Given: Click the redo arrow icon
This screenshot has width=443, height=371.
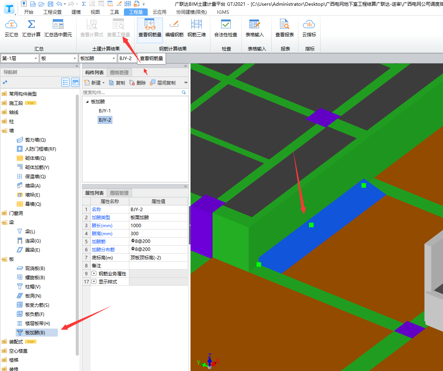Looking at the screenshot, I should coord(71,4).
